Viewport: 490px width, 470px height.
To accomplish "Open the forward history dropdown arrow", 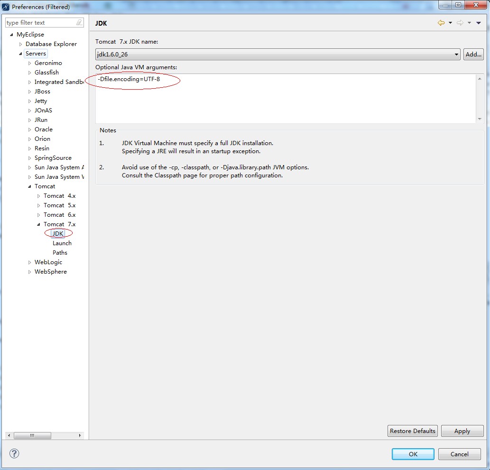I will coord(469,23).
